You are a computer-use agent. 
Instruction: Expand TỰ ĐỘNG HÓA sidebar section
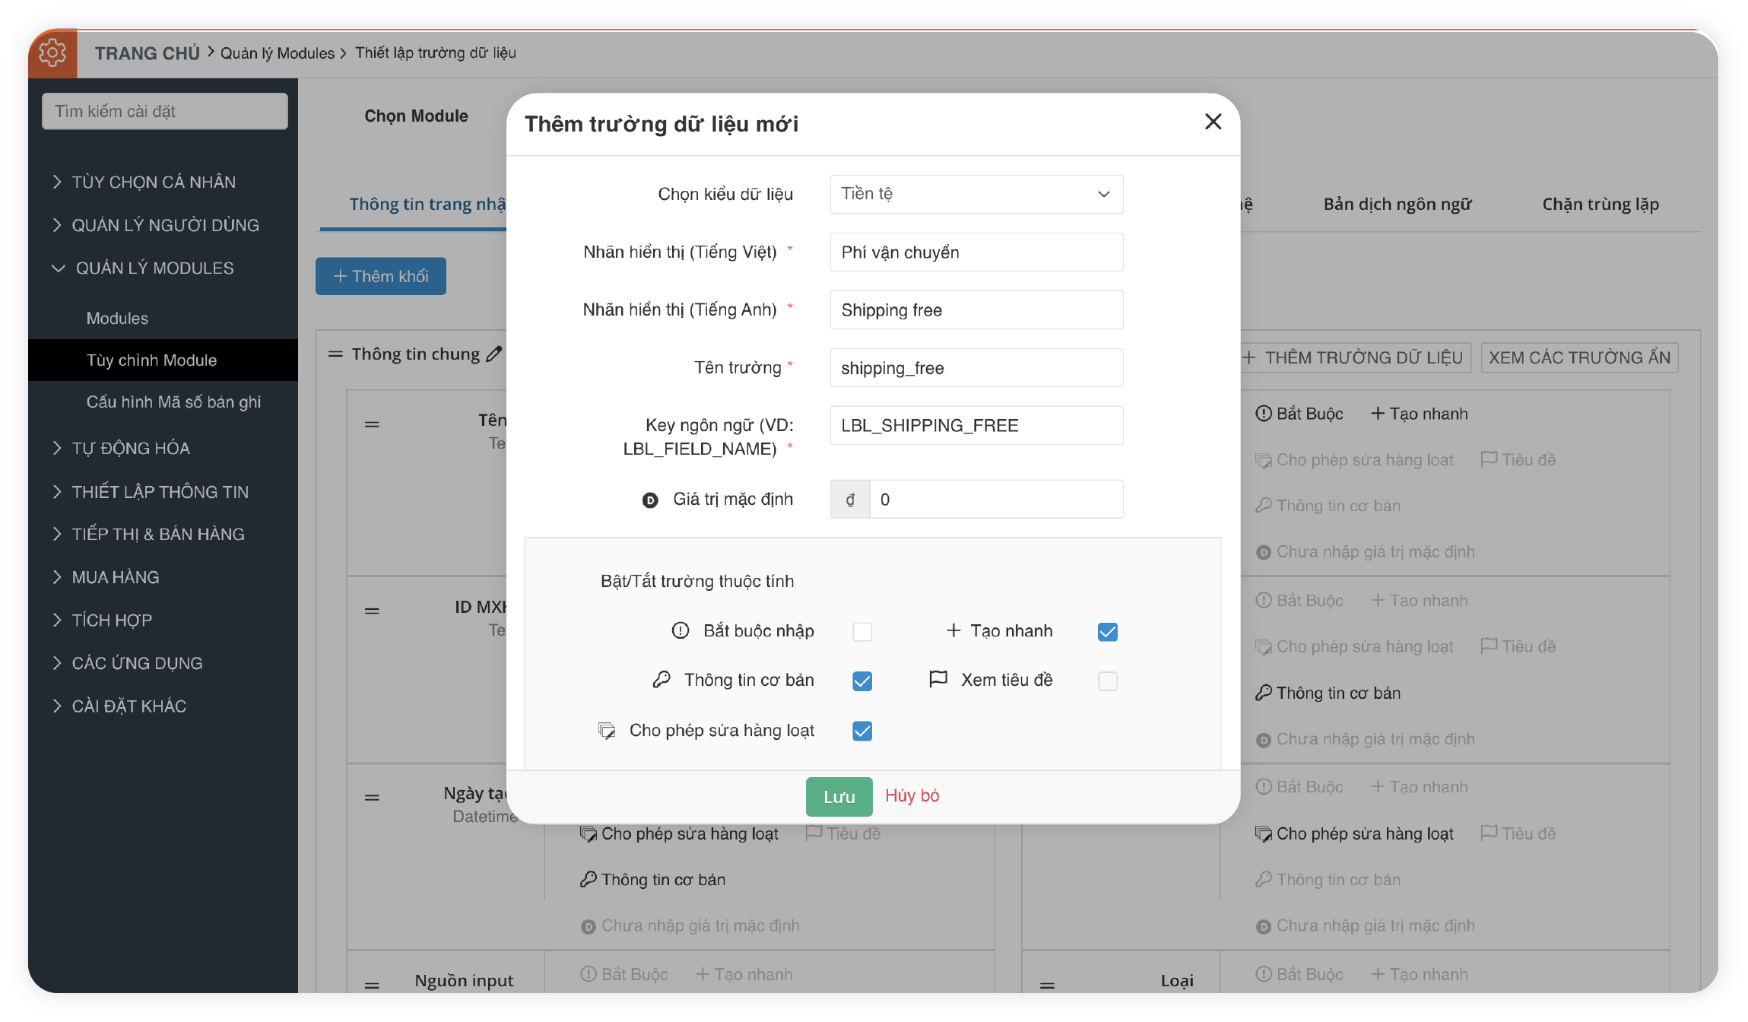click(x=131, y=449)
